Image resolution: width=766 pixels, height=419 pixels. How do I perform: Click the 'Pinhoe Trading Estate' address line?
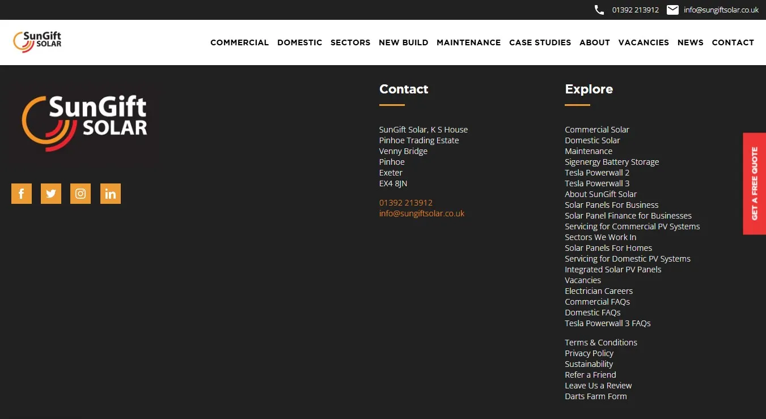(x=419, y=140)
